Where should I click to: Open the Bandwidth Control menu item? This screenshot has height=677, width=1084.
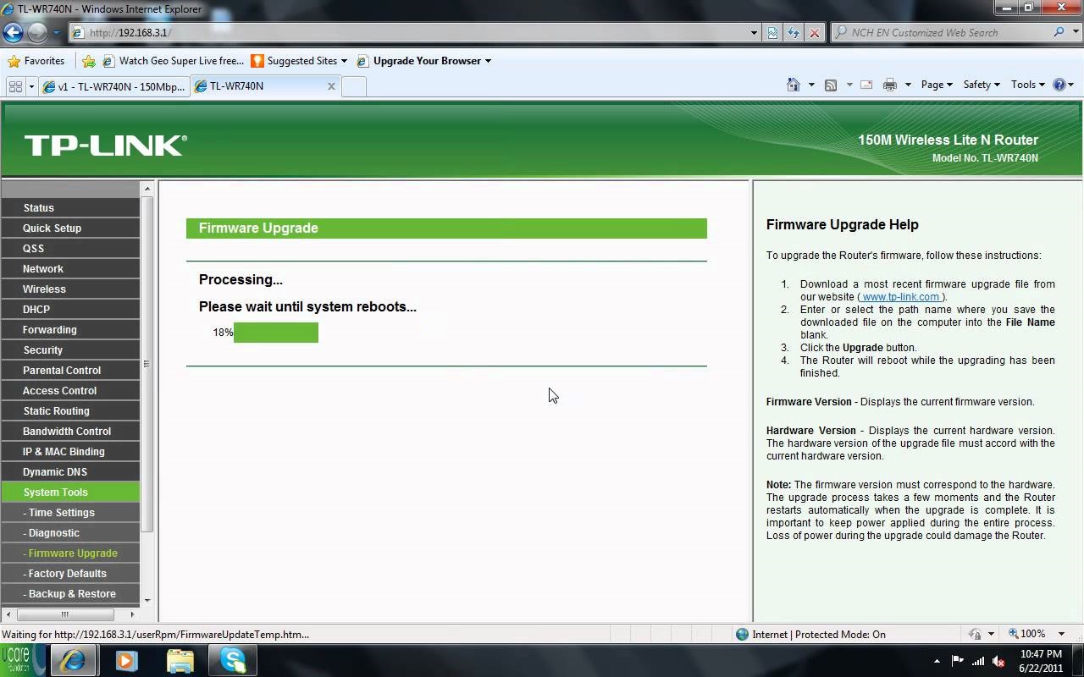point(70,431)
